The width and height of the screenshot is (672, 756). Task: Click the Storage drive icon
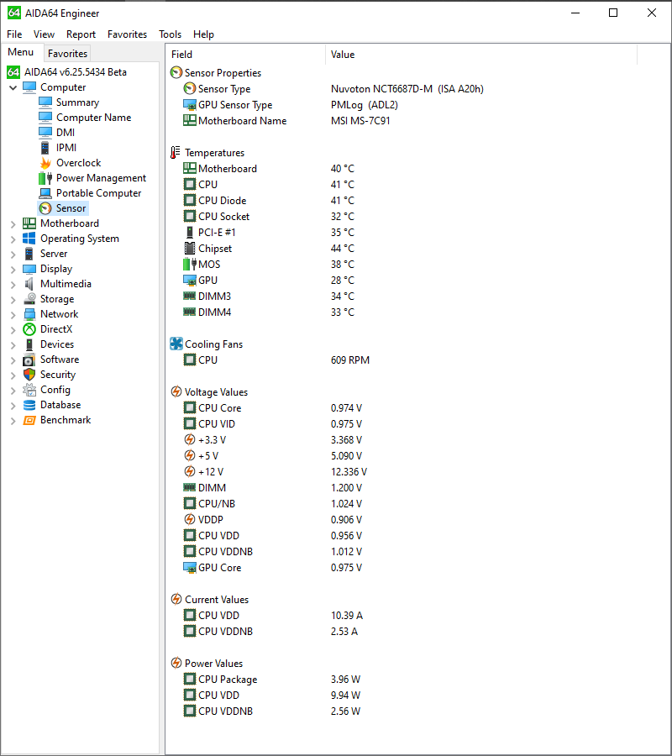29,299
